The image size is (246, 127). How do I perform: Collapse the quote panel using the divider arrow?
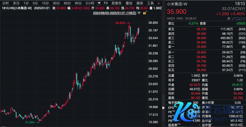(x=163, y=108)
